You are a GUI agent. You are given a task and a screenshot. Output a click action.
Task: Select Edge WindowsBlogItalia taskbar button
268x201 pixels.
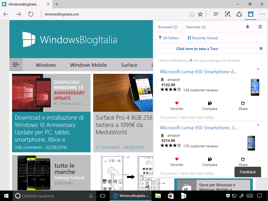click(131, 196)
